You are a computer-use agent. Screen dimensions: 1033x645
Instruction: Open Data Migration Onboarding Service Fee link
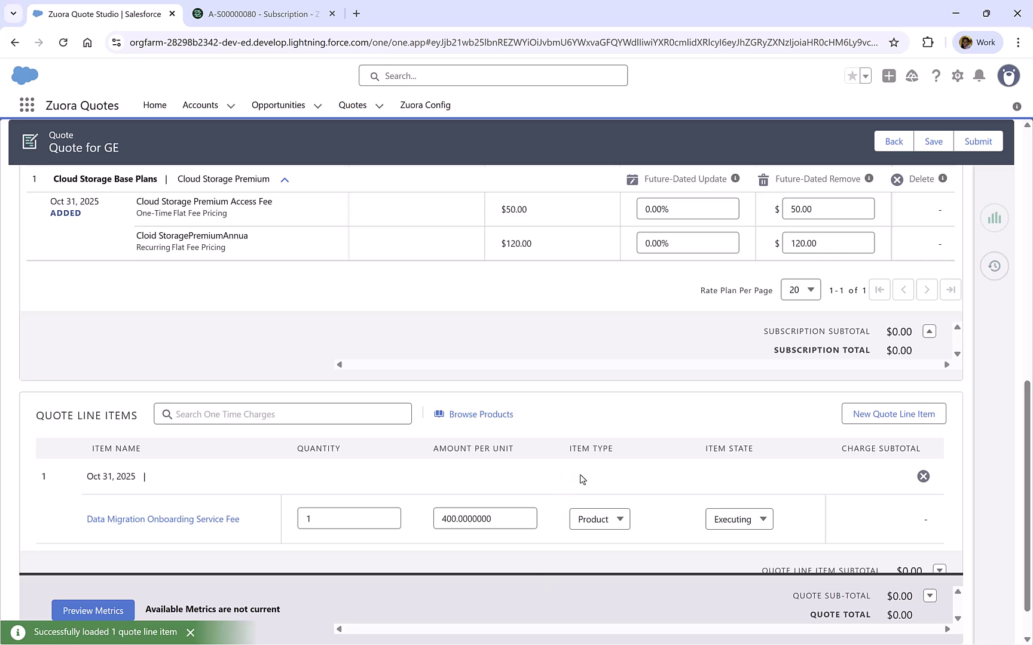pyautogui.click(x=163, y=519)
